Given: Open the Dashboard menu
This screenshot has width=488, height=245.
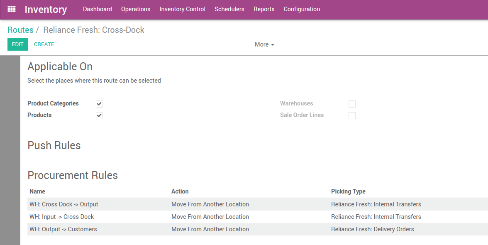Looking at the screenshot, I should pyautogui.click(x=97, y=9).
